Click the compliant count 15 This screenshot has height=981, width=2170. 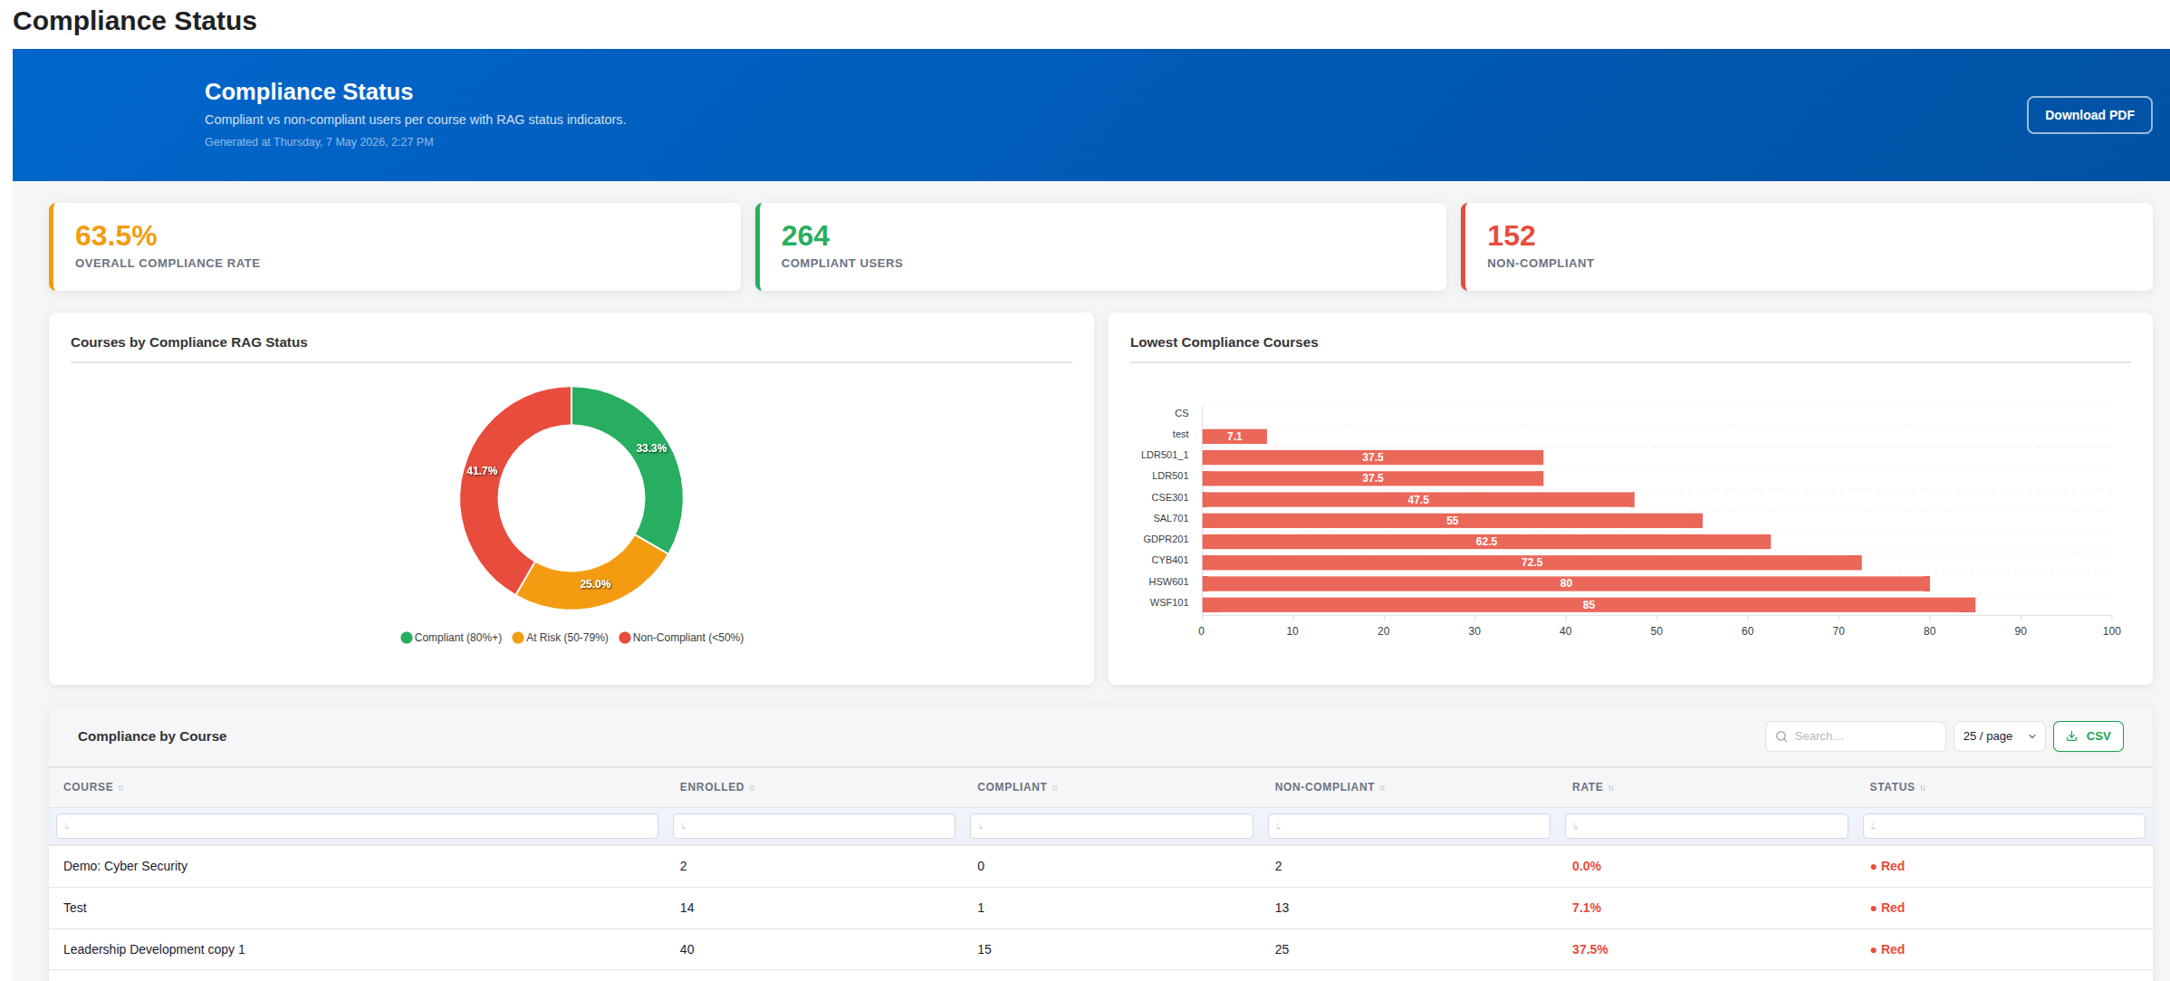tap(984, 949)
